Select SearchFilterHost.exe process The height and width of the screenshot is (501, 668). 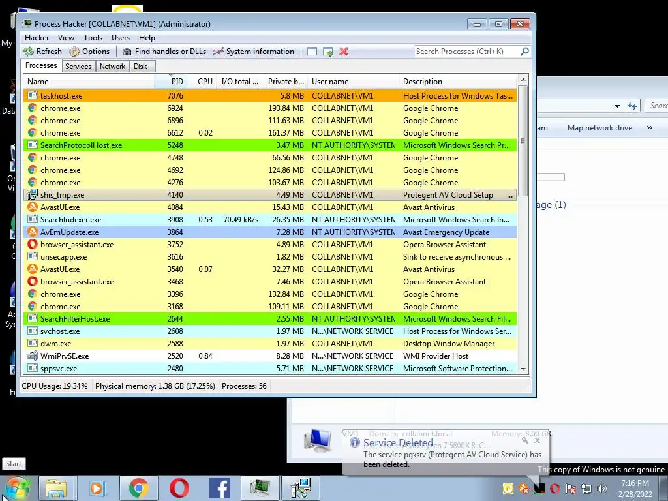click(270, 318)
